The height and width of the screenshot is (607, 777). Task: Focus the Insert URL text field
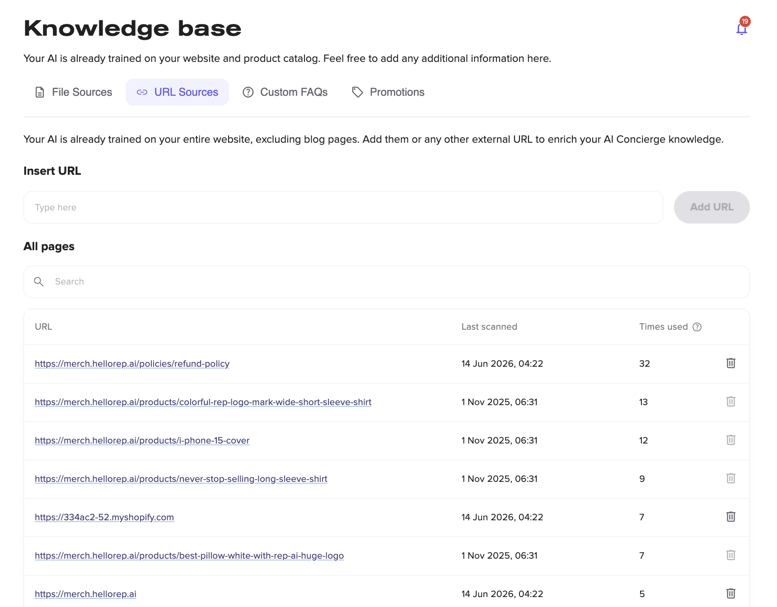pos(343,207)
